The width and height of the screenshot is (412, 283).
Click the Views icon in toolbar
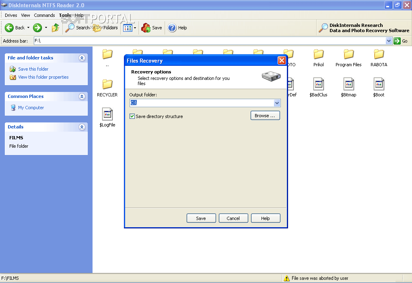(x=128, y=28)
